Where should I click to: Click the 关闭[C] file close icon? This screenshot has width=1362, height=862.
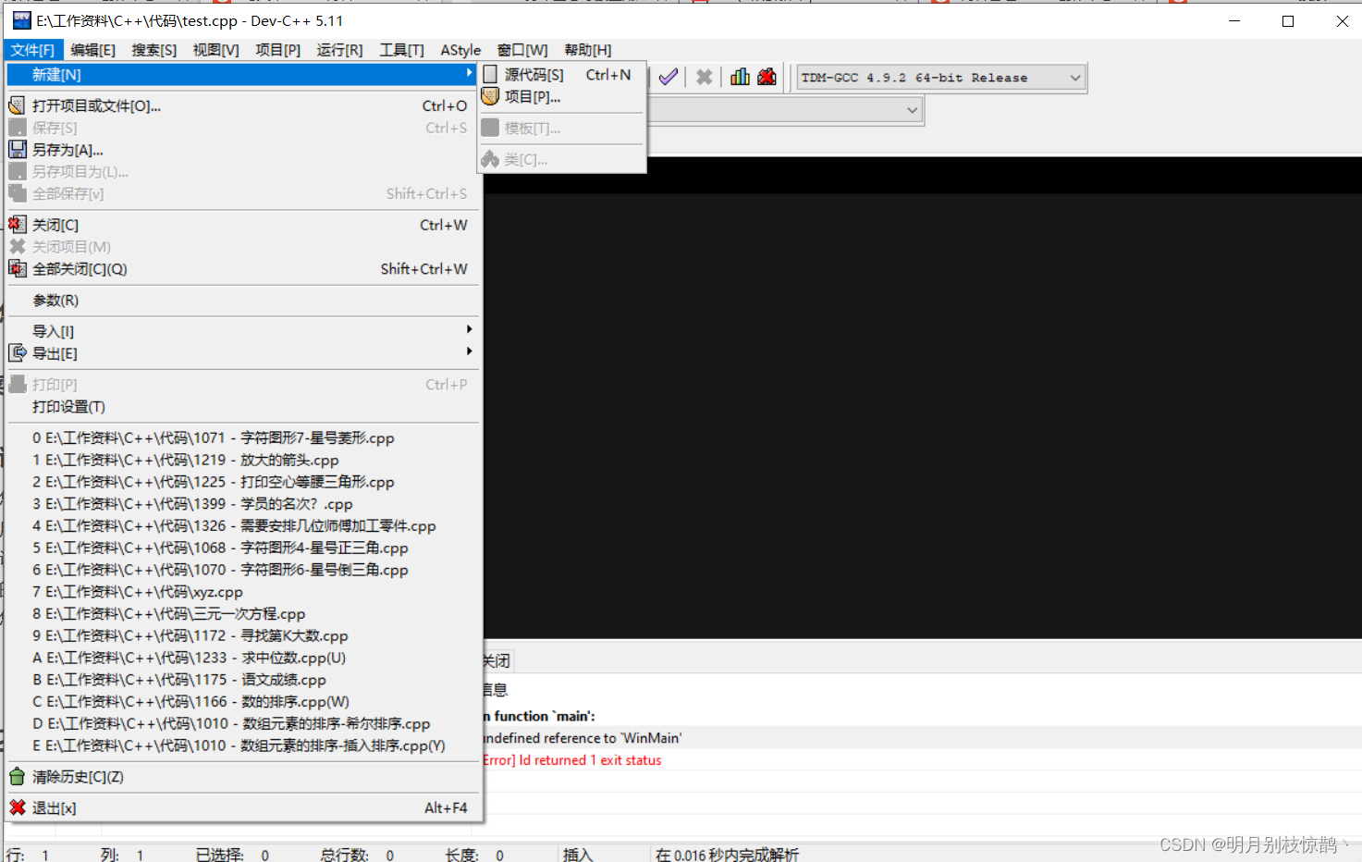(17, 224)
